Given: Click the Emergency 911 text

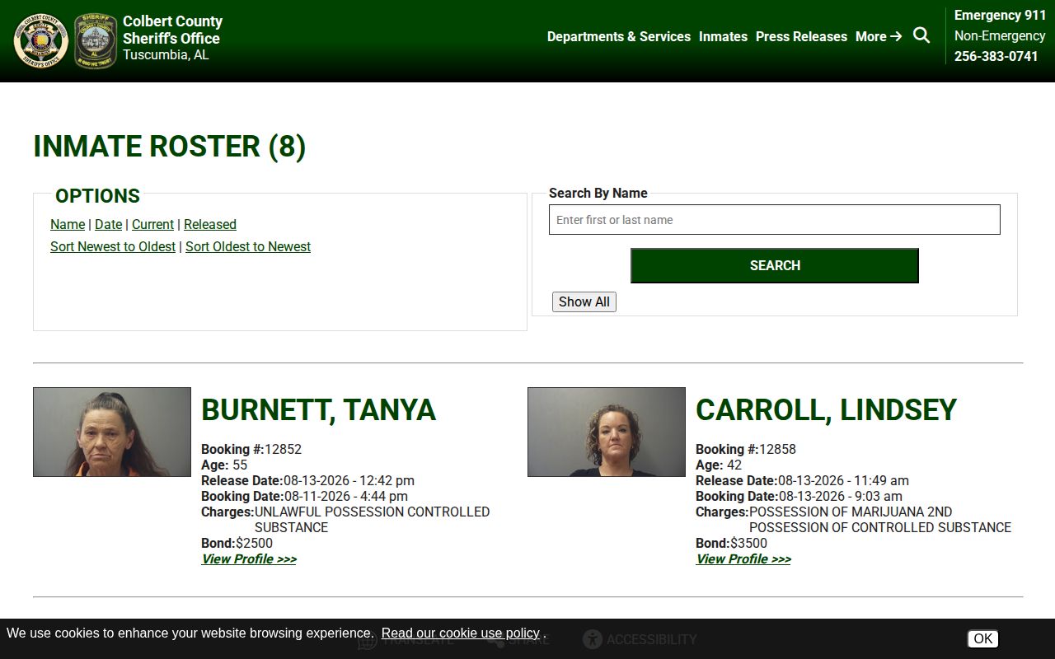Looking at the screenshot, I should coord(1000,15).
